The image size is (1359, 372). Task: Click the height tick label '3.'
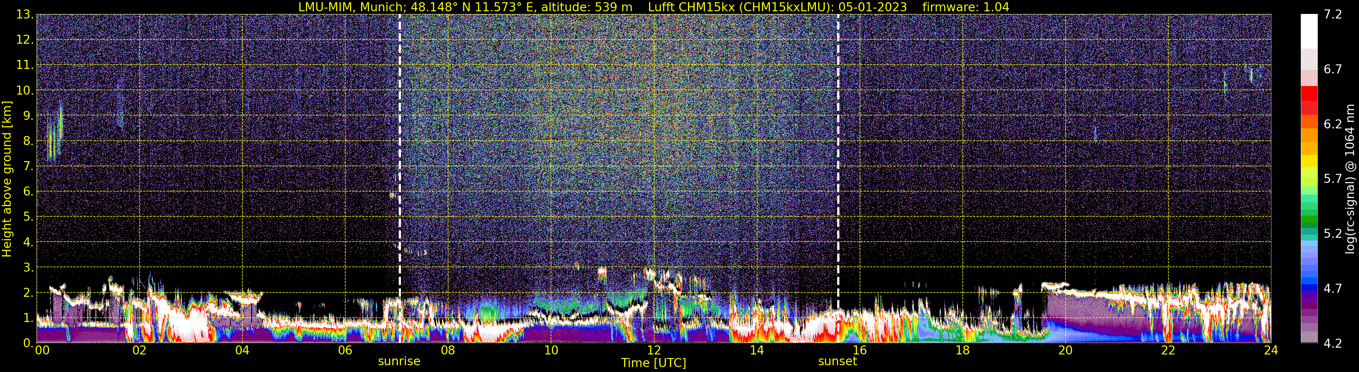[28, 268]
